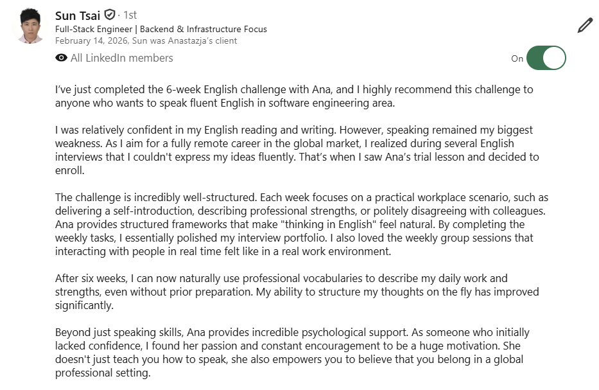Turn off the recommendation visibility switch

(x=546, y=58)
